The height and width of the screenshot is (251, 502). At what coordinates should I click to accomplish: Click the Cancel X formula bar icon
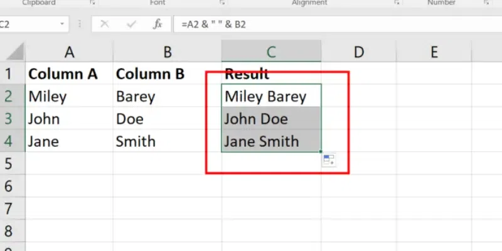(105, 24)
